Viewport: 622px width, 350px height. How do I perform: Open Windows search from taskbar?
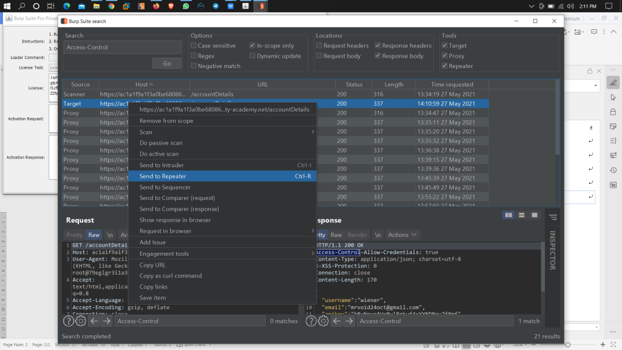tap(21, 6)
